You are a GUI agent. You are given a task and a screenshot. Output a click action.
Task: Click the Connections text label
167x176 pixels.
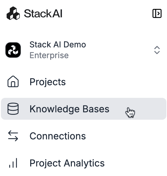58,136
